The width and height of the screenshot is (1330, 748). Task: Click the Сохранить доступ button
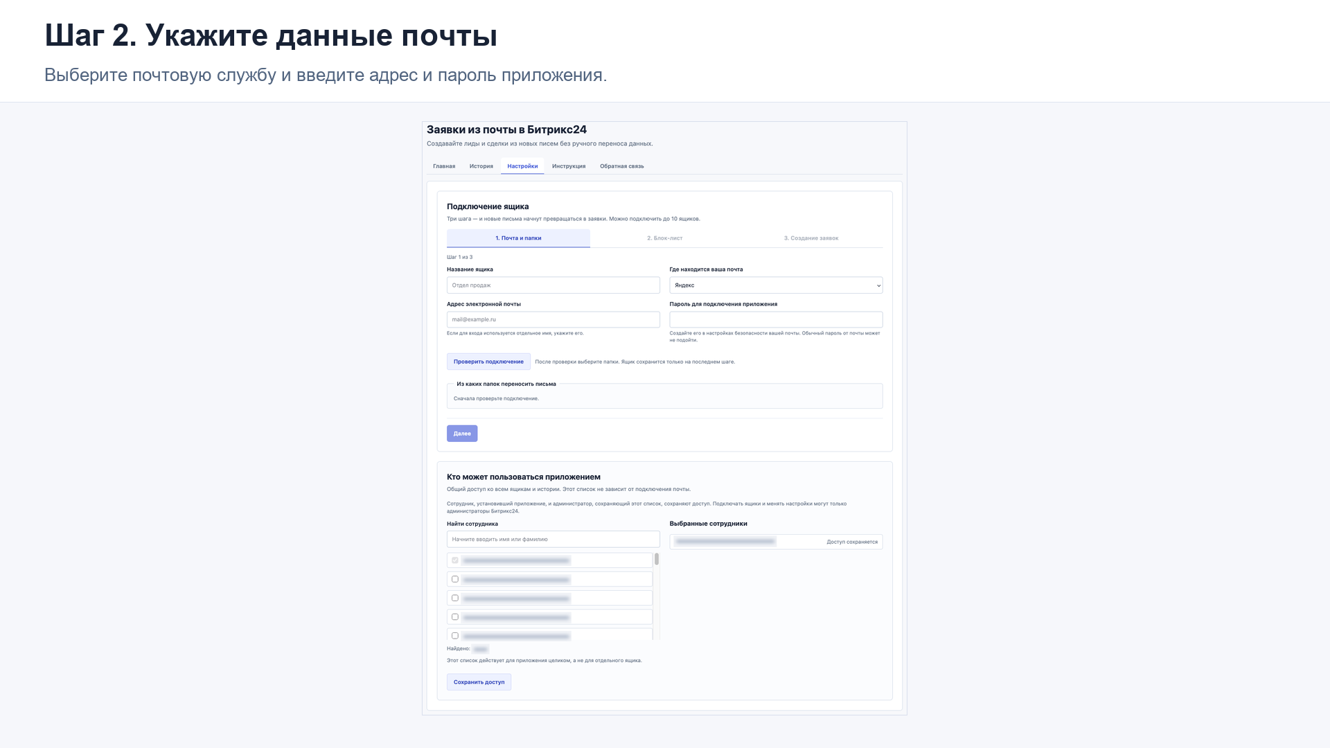click(479, 682)
